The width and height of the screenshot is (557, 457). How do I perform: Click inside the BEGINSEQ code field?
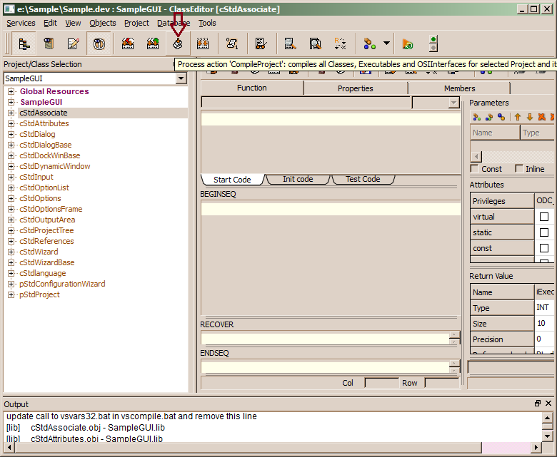coord(330,209)
